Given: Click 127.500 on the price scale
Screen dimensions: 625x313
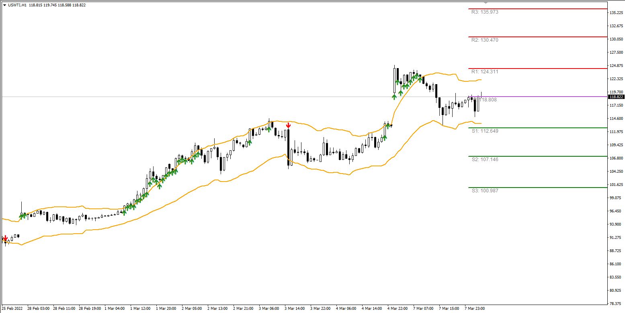Looking at the screenshot, I should point(616,53).
